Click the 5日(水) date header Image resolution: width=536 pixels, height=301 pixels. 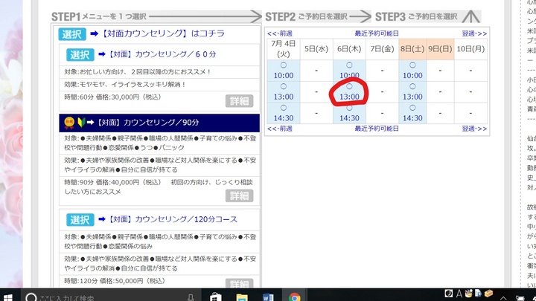(316, 49)
